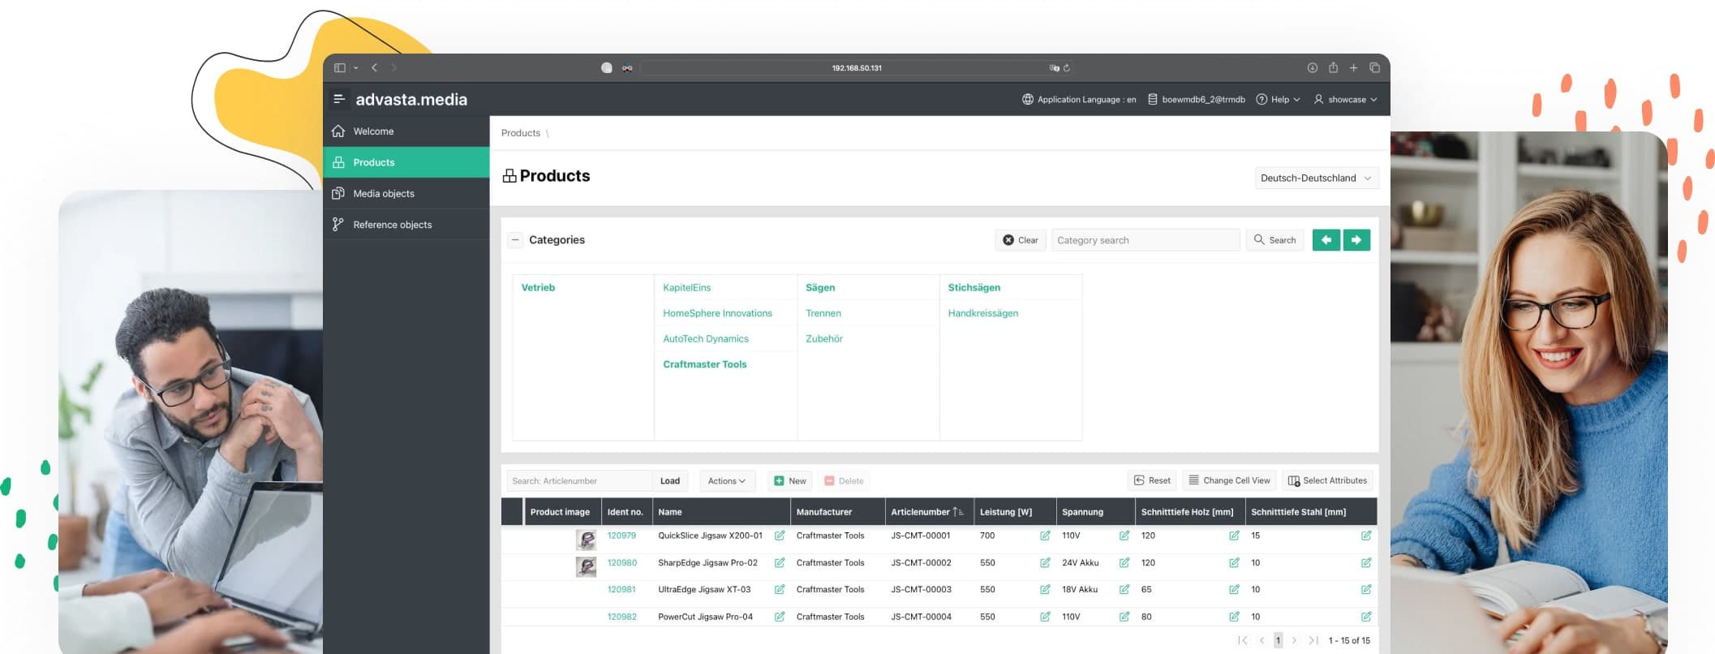This screenshot has height=654, width=1715.
Task: Edit the QuickSlice Jigsaw X200-01 name
Action: click(780, 536)
